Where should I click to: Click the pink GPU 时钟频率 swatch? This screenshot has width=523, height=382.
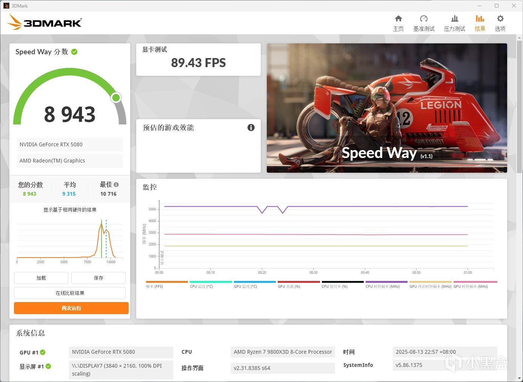[475, 282]
